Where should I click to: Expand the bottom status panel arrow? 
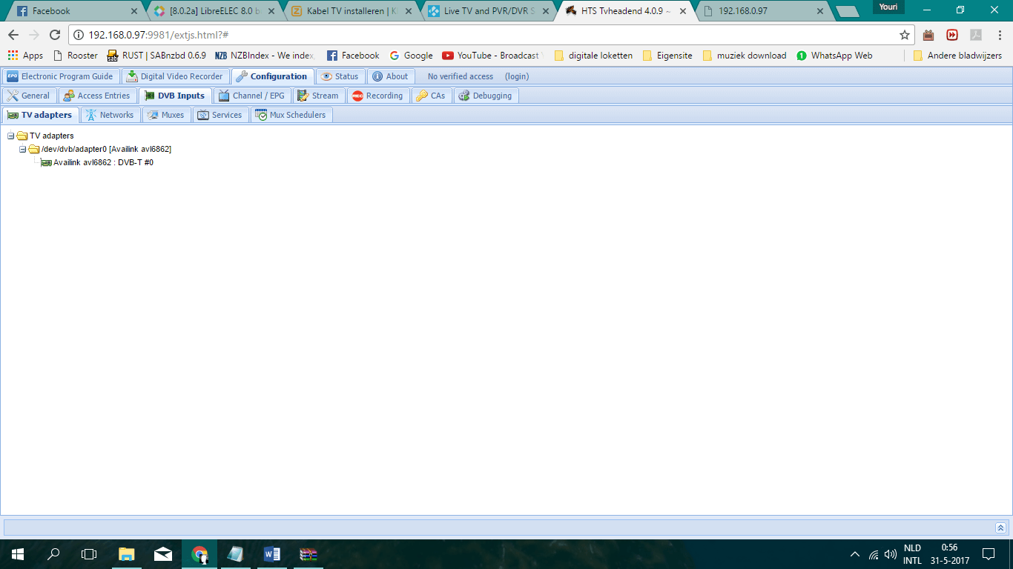pyautogui.click(x=1000, y=528)
